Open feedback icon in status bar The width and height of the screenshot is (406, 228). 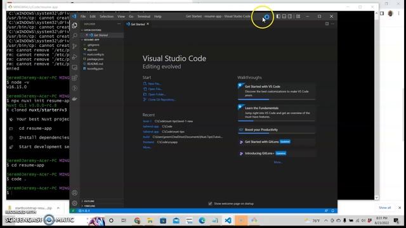tap(326, 211)
